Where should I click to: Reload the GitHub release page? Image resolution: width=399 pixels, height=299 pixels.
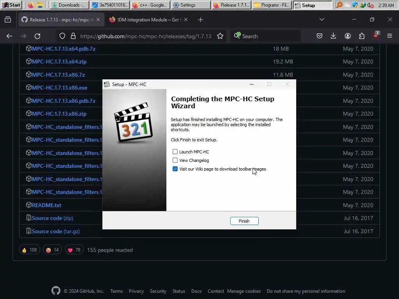(37, 36)
